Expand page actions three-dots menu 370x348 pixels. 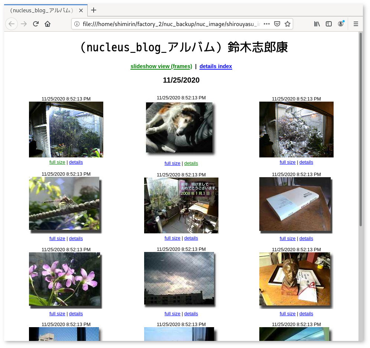click(266, 24)
